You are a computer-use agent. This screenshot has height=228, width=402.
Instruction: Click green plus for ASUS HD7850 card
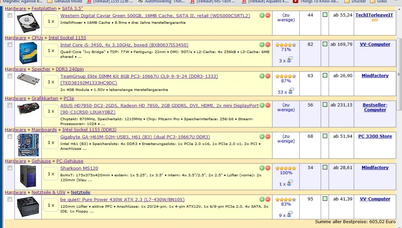click(262, 105)
